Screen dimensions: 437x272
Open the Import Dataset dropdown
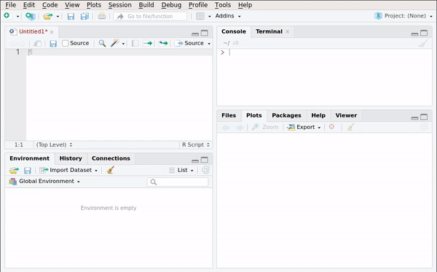point(68,170)
